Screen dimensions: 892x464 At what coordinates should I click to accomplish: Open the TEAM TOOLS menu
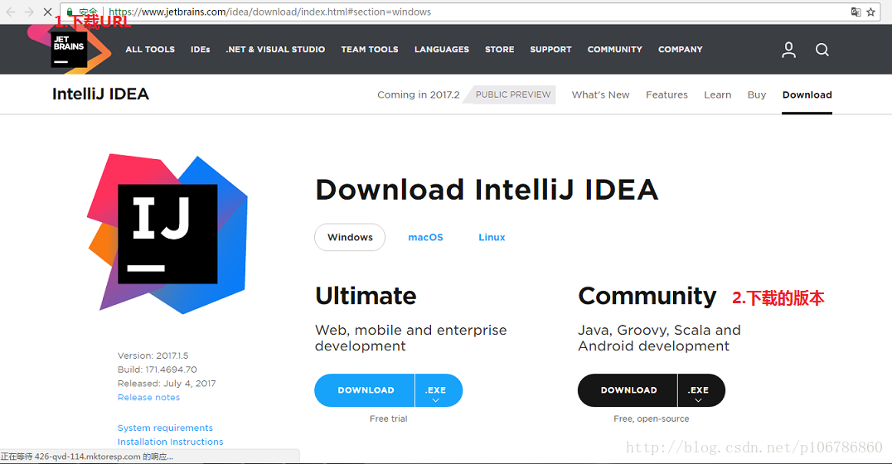coord(370,50)
